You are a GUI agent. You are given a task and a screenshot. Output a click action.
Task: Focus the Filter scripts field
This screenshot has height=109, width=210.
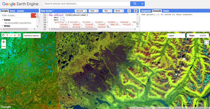click(16, 15)
